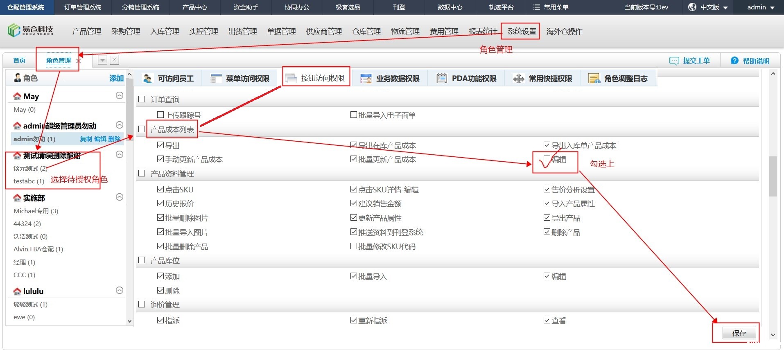Enable the 批量修改SKU代码 checkbox
This screenshot has height=350, width=784.
pyautogui.click(x=354, y=246)
